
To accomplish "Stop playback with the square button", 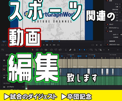I will click(x=47, y=45).
